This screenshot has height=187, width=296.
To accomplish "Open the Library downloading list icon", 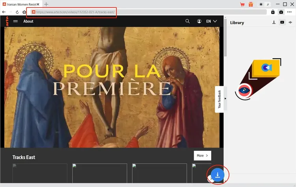I will [274, 22].
